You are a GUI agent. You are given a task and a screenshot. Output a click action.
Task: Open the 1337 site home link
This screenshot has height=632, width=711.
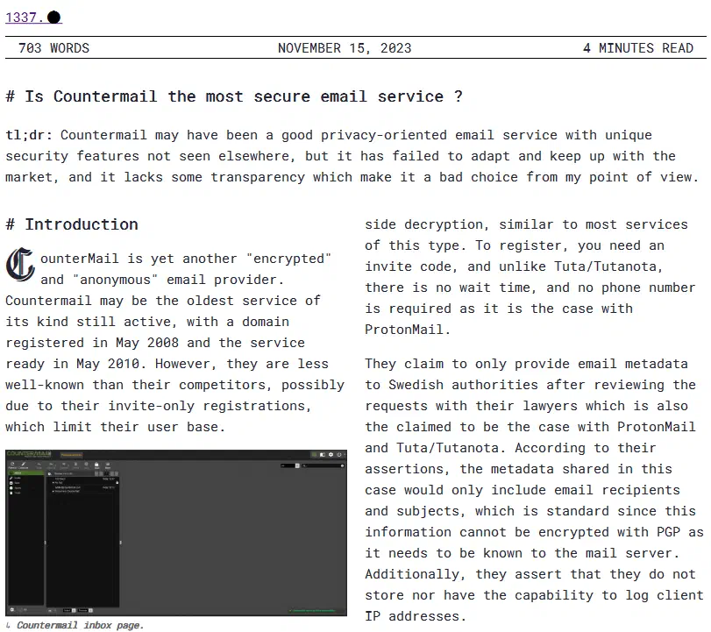33,18
